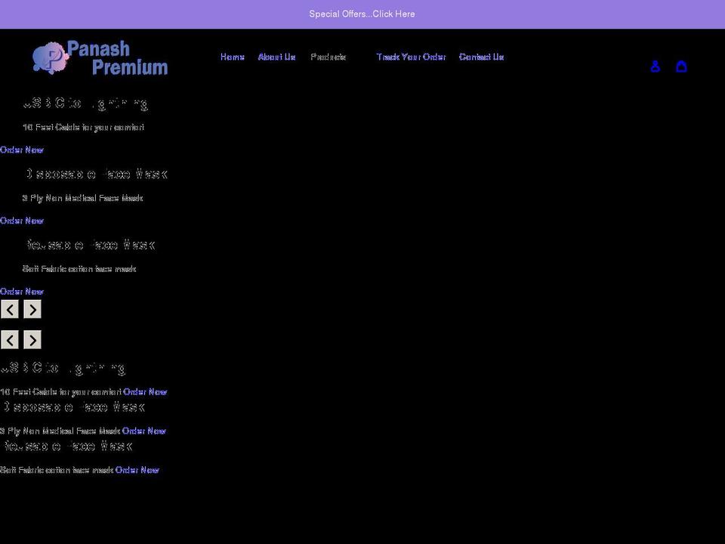Click Order Now beside 3 Ply mask text
The image size is (725, 544).
click(143, 431)
